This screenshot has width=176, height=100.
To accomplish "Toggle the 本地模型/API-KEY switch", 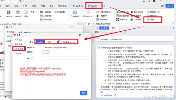I will click(59, 42).
